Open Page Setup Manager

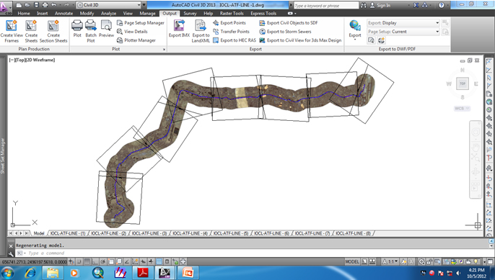point(141,23)
